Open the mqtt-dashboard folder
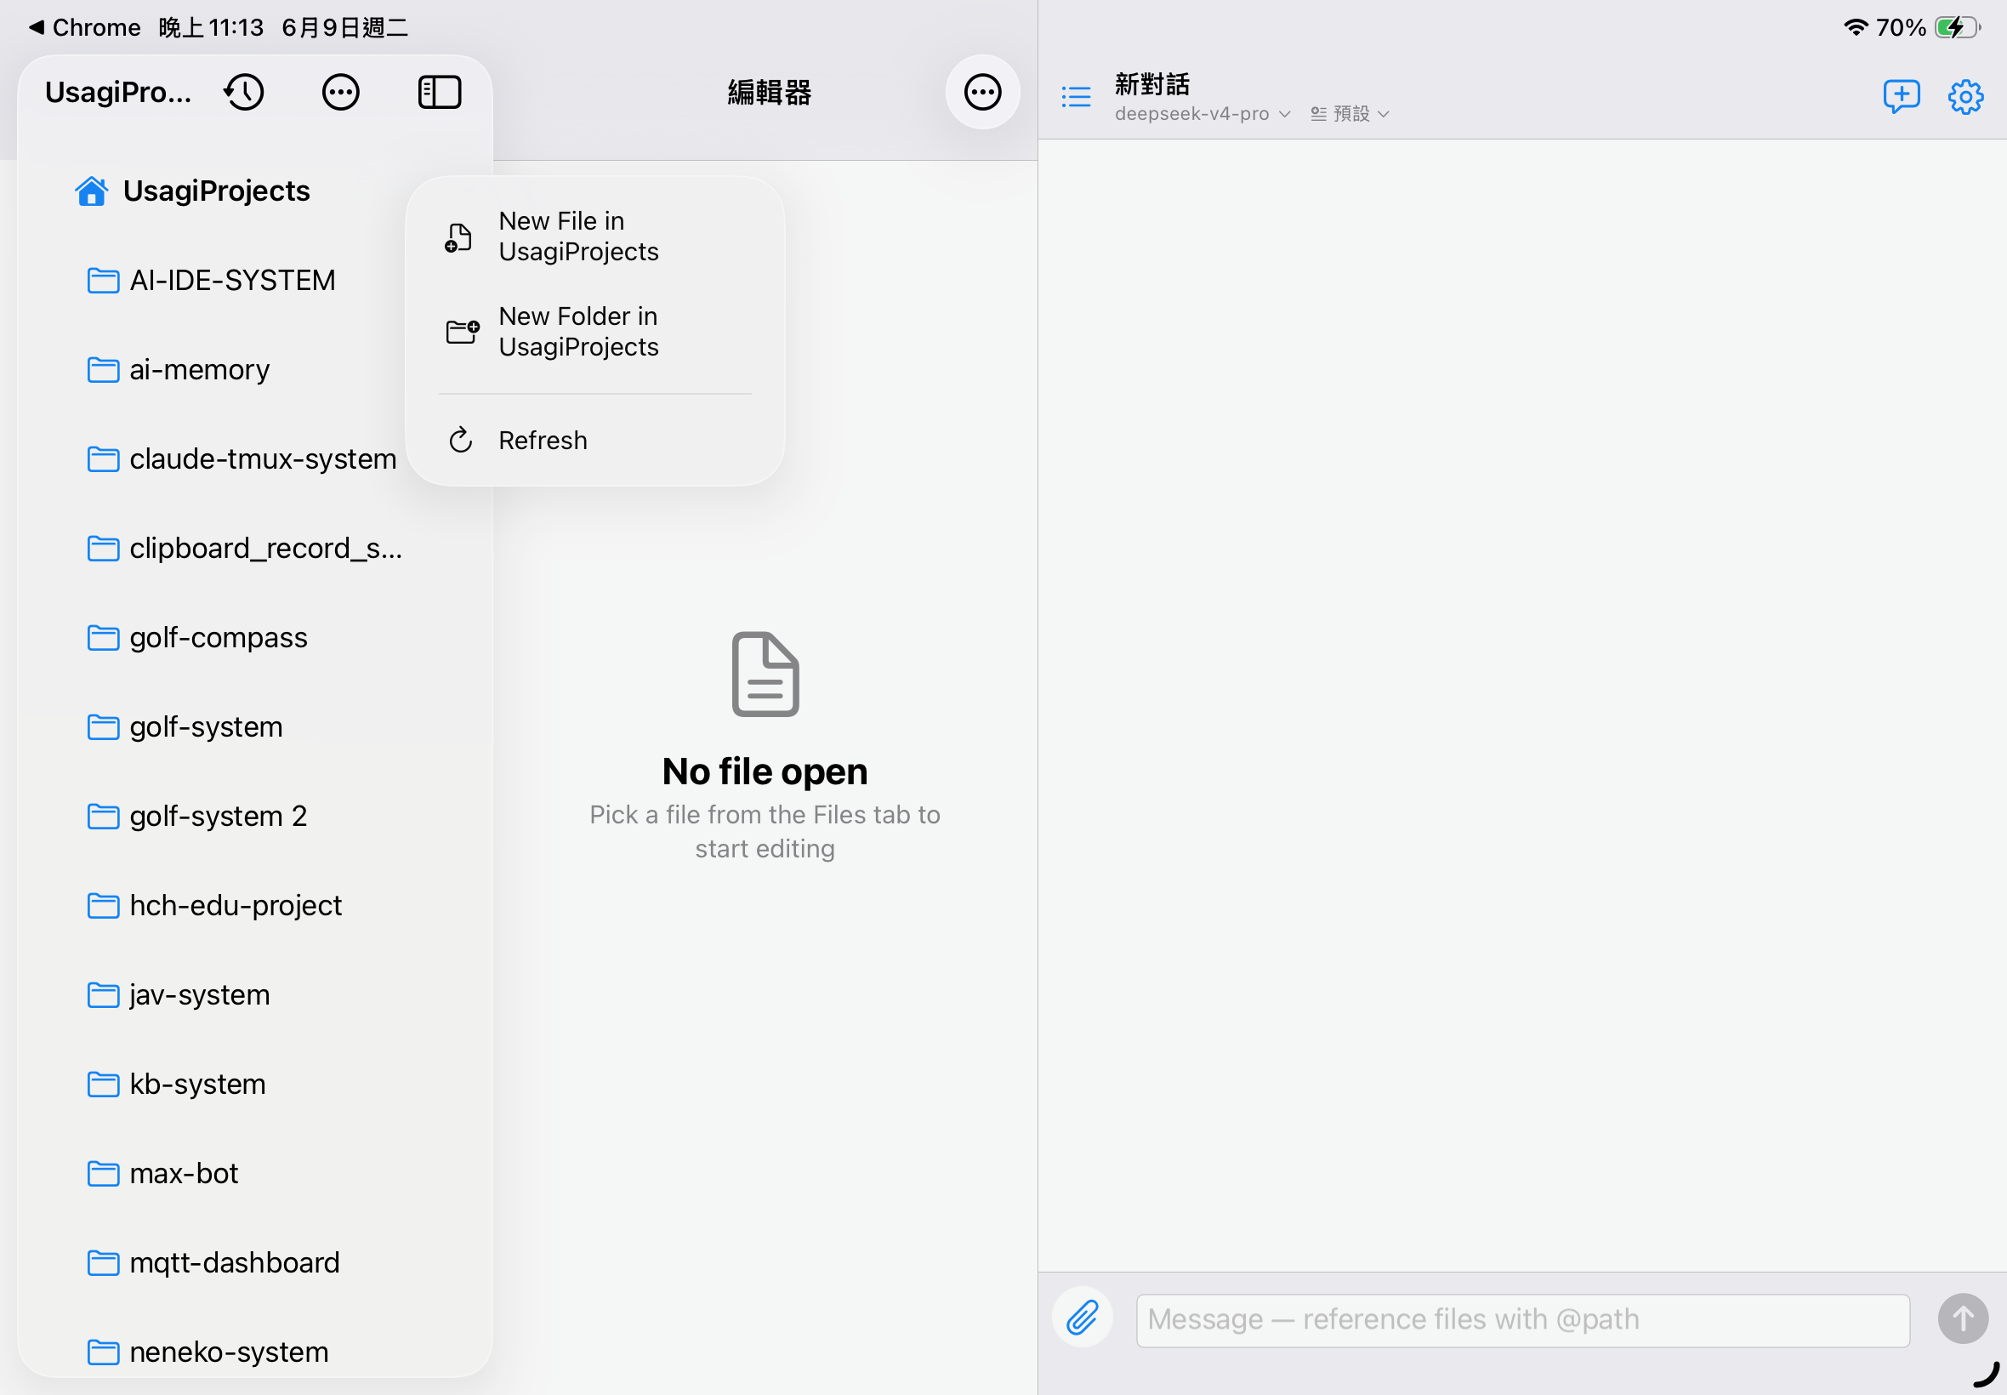This screenshot has height=1395, width=2007. pyautogui.click(x=214, y=1263)
